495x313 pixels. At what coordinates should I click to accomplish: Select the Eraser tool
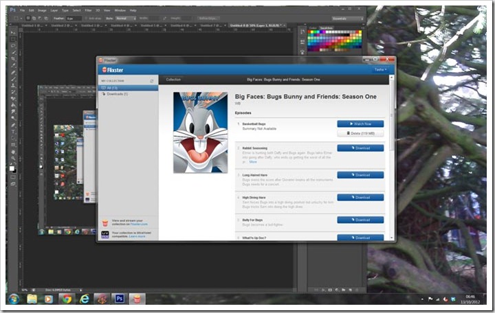tap(12, 99)
